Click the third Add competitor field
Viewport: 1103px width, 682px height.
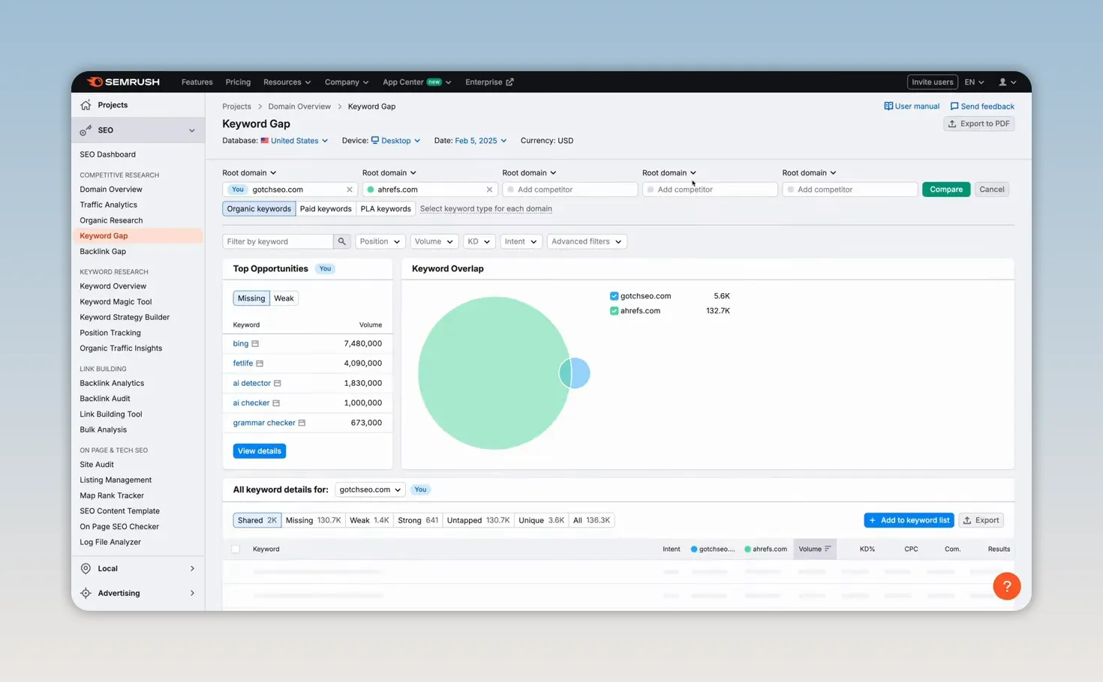point(850,190)
